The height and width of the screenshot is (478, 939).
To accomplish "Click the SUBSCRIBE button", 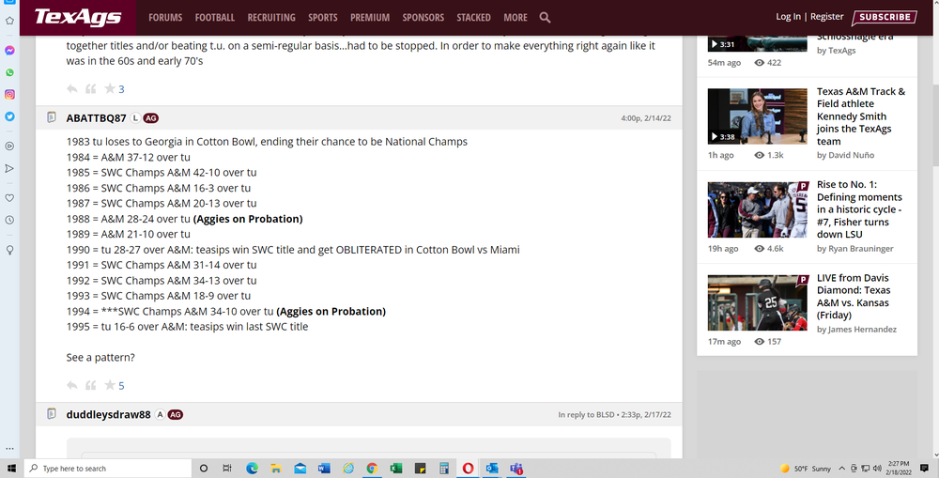I will (885, 17).
